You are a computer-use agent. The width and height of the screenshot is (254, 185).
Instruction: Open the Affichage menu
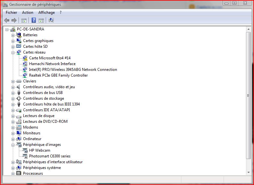(46, 13)
